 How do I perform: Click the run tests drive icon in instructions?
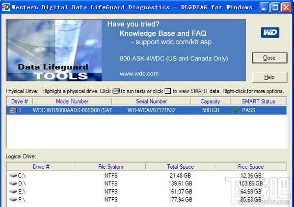click(x=116, y=91)
